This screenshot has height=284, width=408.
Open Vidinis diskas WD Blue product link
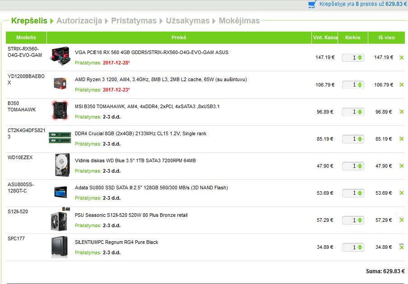135,160
